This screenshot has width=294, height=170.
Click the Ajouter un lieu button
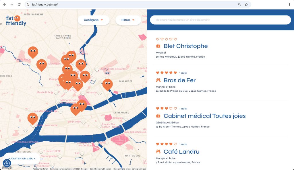point(22,158)
